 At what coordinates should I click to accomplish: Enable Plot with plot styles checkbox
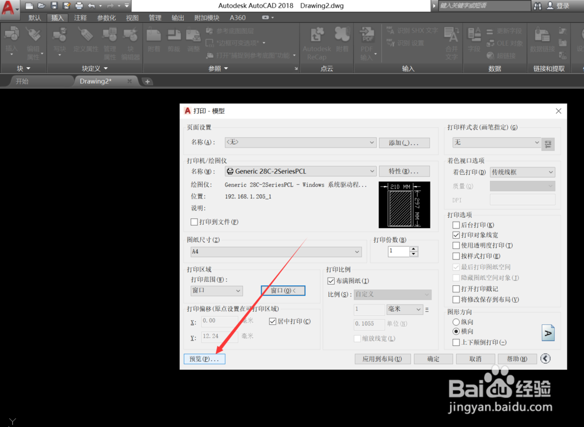click(x=456, y=256)
